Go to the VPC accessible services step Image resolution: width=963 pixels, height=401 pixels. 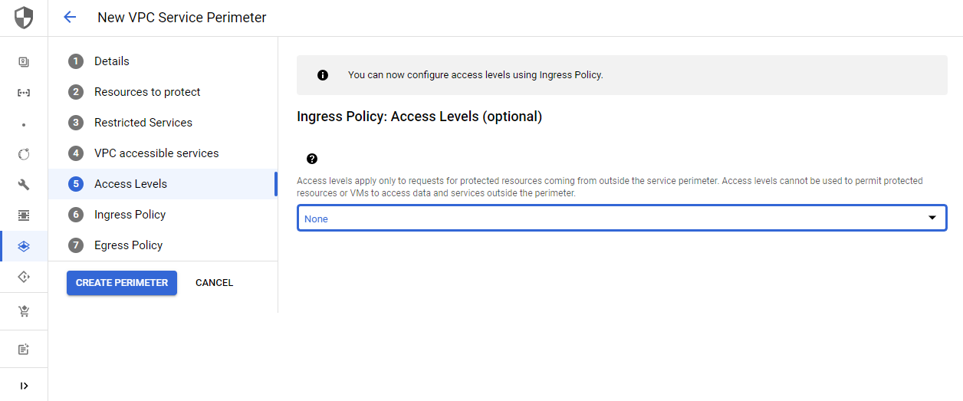(163, 153)
